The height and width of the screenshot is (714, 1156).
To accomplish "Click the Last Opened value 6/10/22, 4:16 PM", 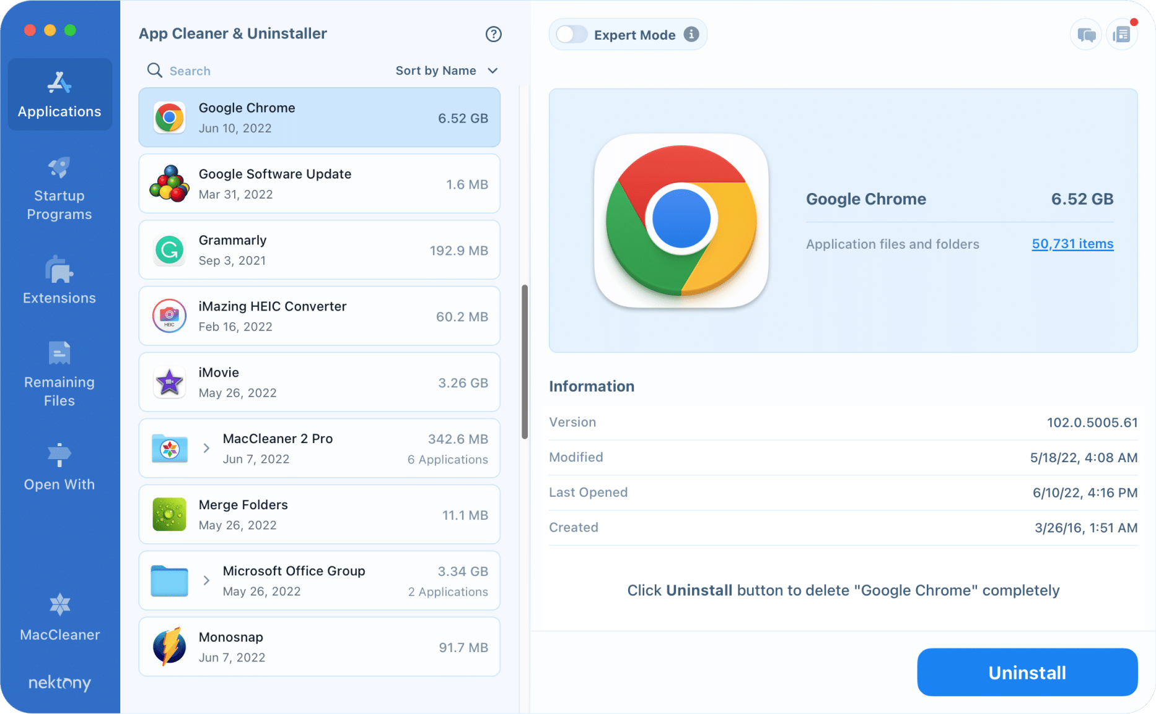I will tap(1085, 493).
